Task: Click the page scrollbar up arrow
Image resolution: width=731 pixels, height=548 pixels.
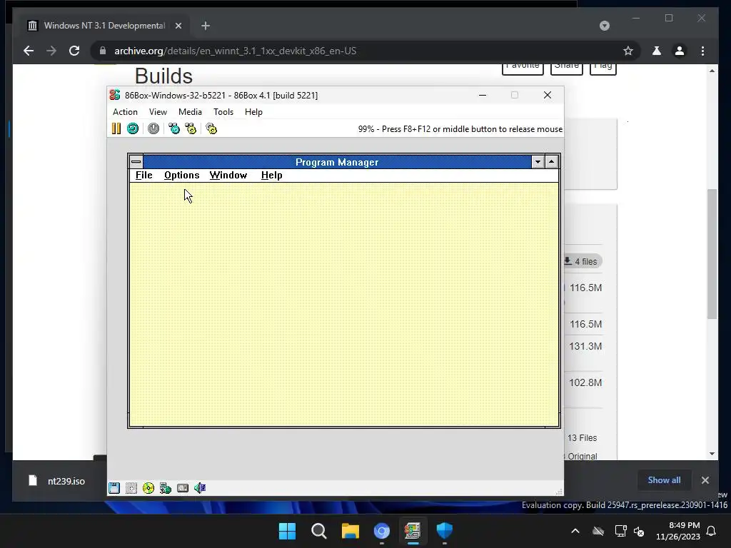Action: point(712,71)
